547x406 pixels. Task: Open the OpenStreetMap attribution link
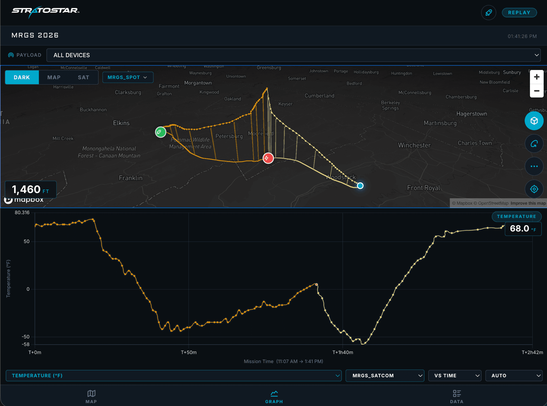491,203
